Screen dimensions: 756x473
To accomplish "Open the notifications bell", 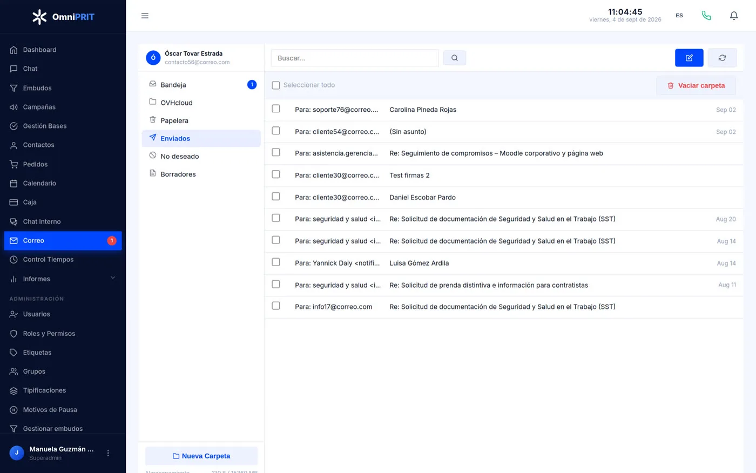I will point(733,16).
